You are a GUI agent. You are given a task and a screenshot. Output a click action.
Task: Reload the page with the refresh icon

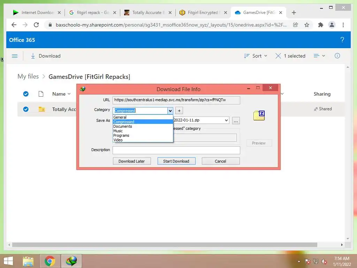click(36, 25)
